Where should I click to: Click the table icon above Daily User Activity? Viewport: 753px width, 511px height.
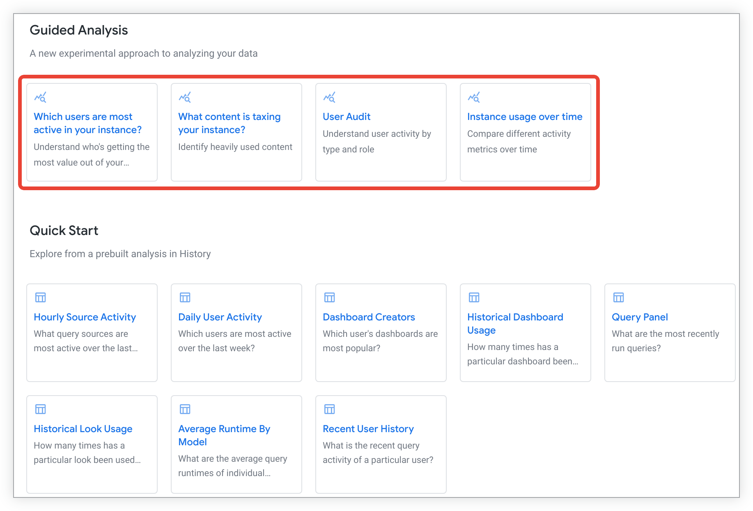(185, 297)
